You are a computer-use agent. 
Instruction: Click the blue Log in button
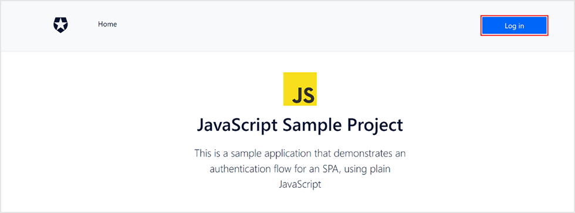514,26
